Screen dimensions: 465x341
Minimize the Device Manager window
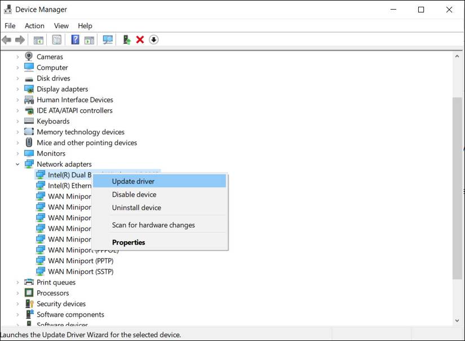(393, 10)
